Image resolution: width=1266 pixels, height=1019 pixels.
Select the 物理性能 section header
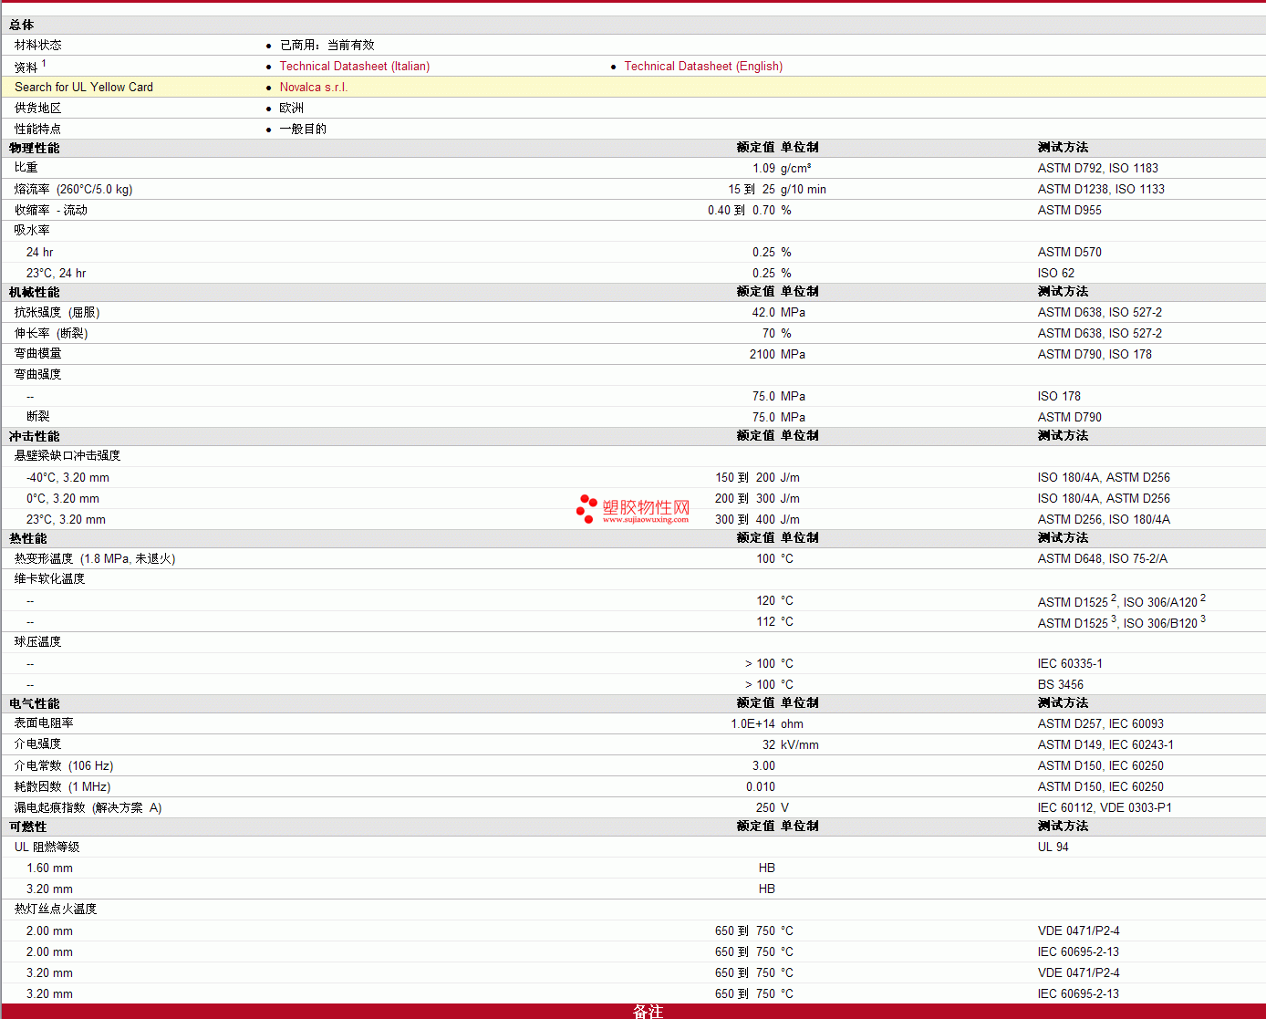pyautogui.click(x=35, y=148)
